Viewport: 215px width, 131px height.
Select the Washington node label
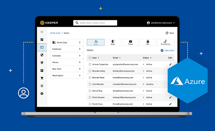58,75
